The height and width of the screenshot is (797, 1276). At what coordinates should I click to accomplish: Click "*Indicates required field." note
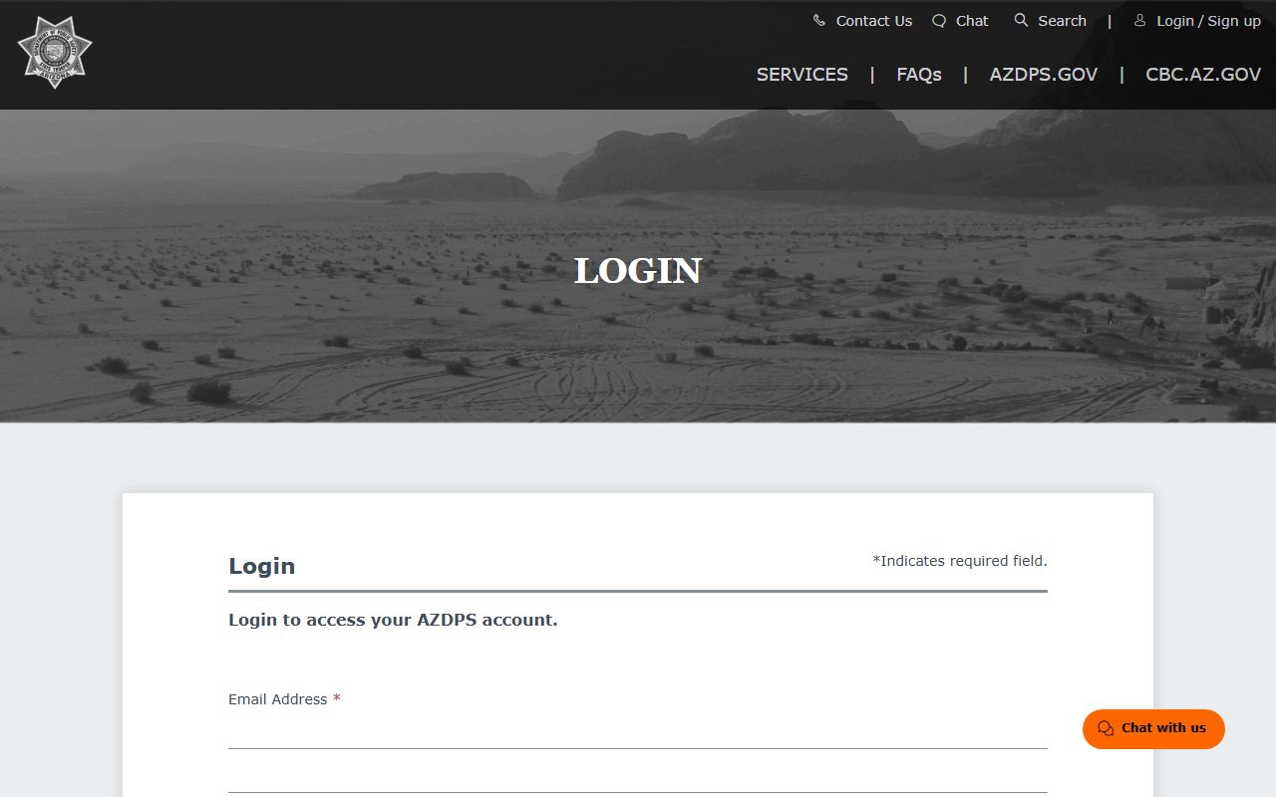pos(960,561)
